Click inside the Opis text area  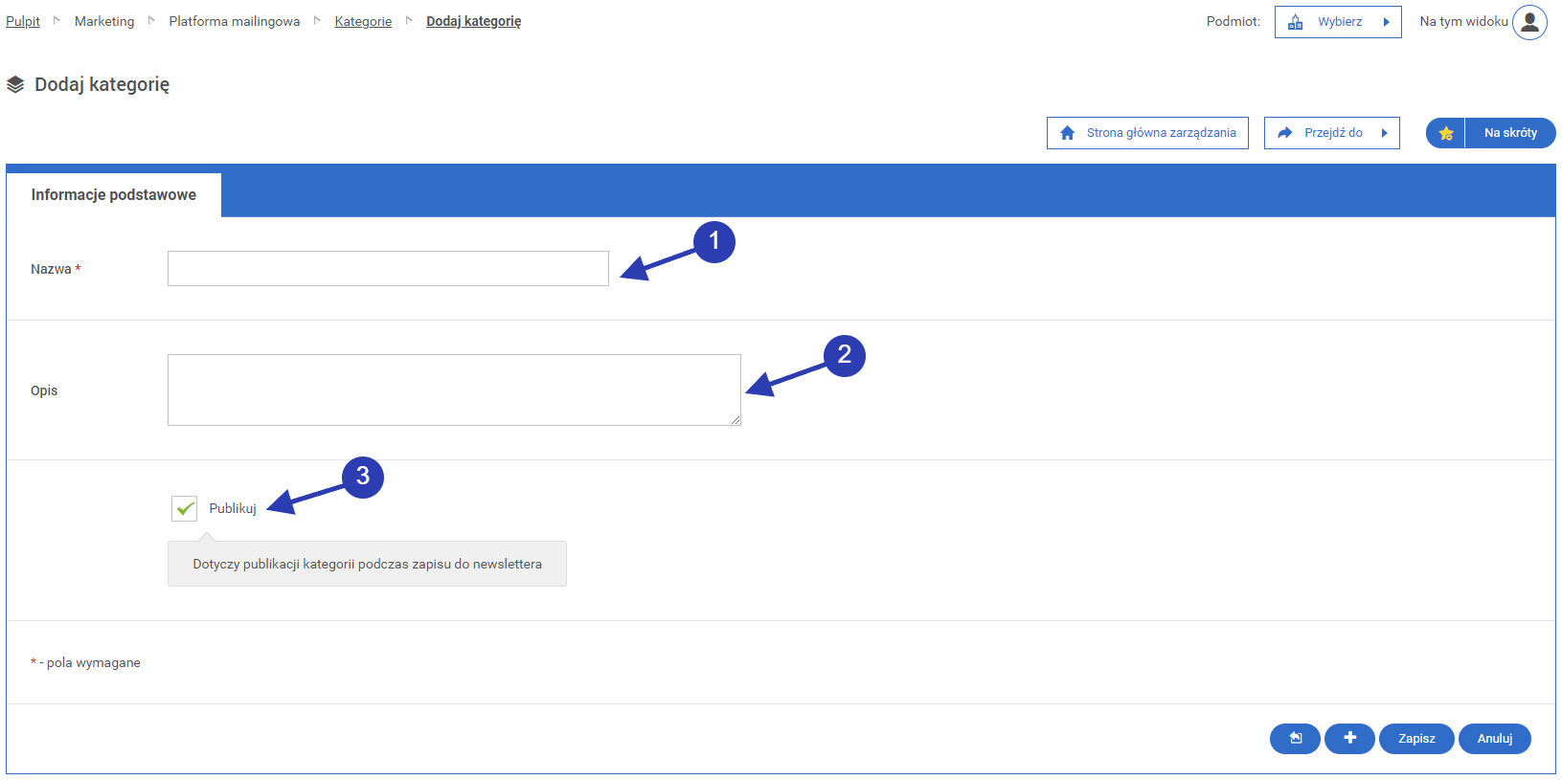tap(454, 390)
